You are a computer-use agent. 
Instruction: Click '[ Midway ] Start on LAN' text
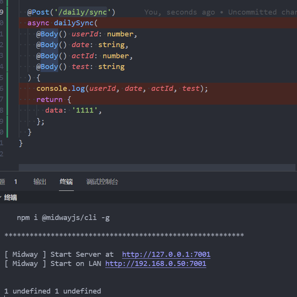(53, 264)
